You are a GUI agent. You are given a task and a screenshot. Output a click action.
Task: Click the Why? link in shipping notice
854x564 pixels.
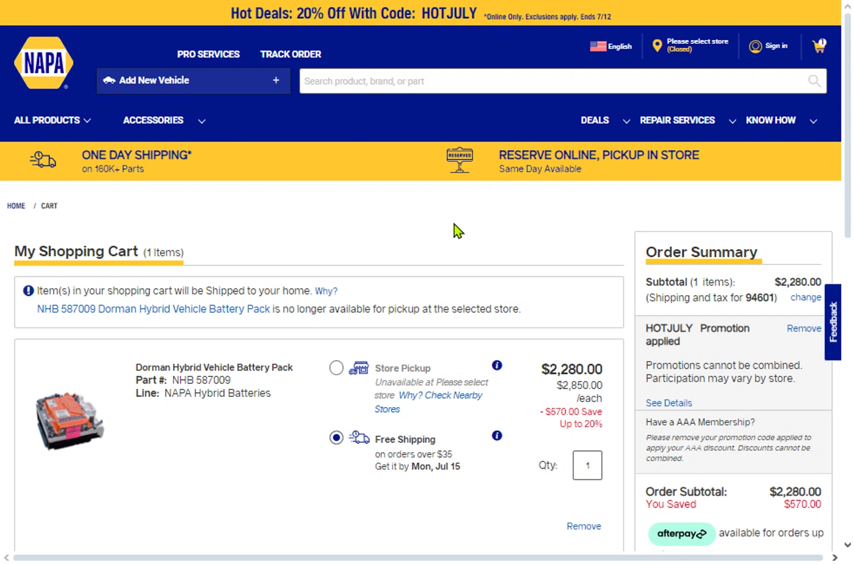326,291
